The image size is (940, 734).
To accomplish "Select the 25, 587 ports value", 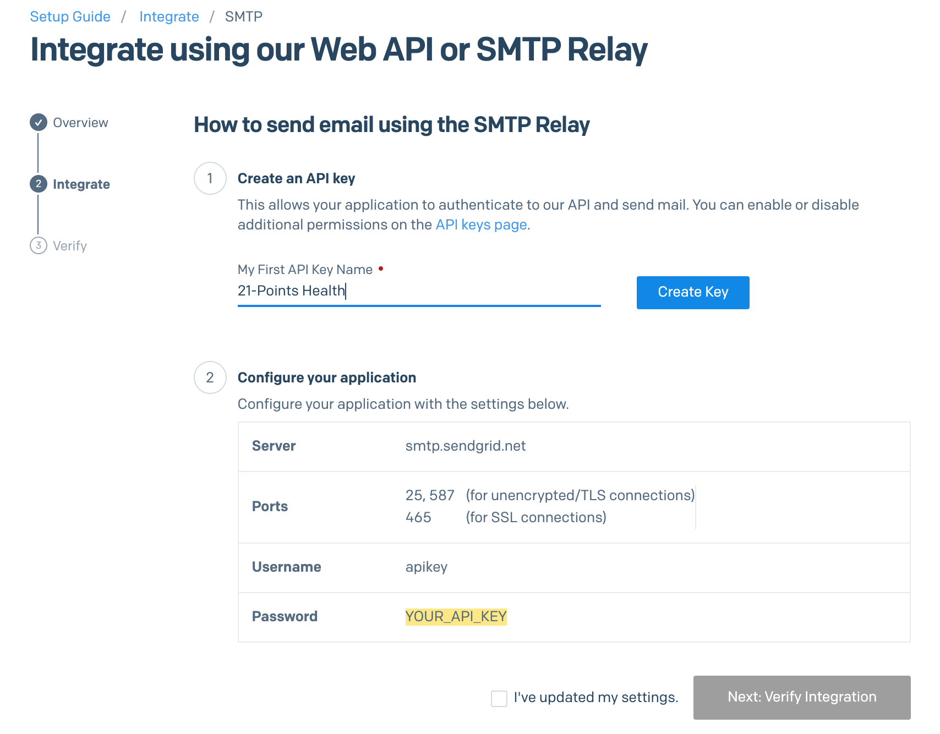I will tap(430, 495).
